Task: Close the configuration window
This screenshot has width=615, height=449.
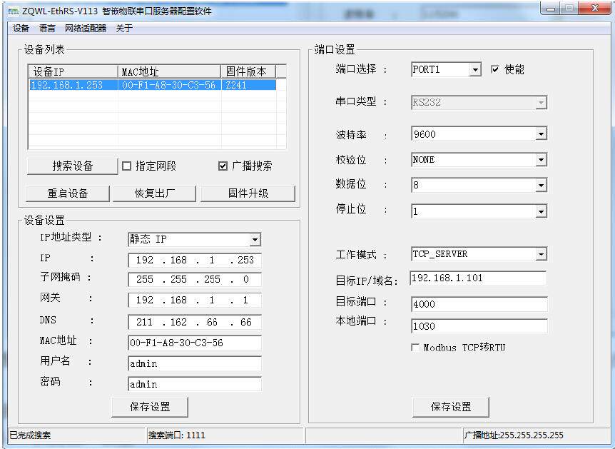Action: click(595, 9)
